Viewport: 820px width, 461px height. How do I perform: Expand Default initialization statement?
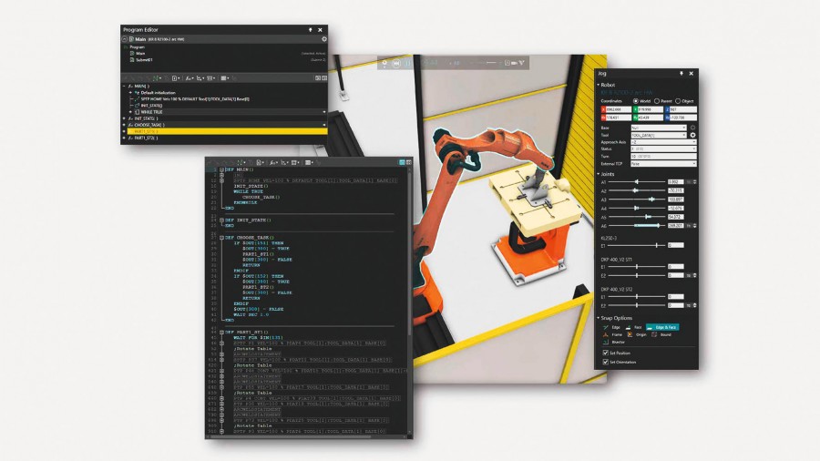tap(130, 93)
